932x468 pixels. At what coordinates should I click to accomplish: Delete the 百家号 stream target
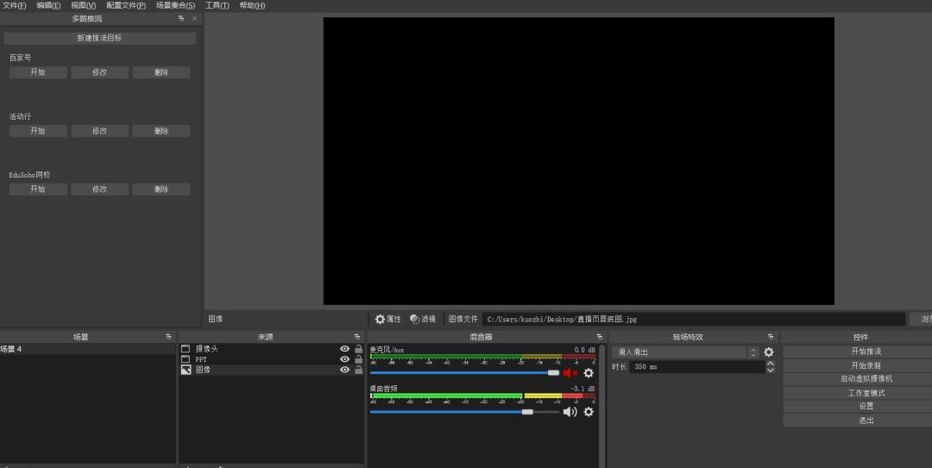point(161,72)
